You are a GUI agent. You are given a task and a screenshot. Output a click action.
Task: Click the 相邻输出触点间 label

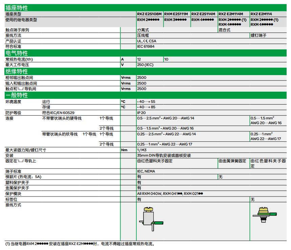point(19,77)
